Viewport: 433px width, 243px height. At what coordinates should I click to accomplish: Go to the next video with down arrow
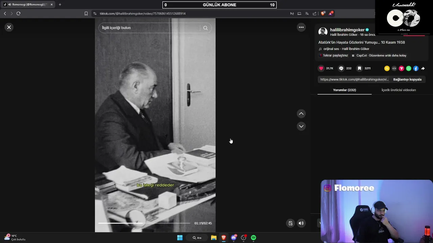(301, 126)
